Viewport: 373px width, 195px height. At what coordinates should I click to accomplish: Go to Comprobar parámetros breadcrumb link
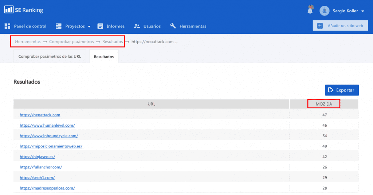pyautogui.click(x=71, y=41)
